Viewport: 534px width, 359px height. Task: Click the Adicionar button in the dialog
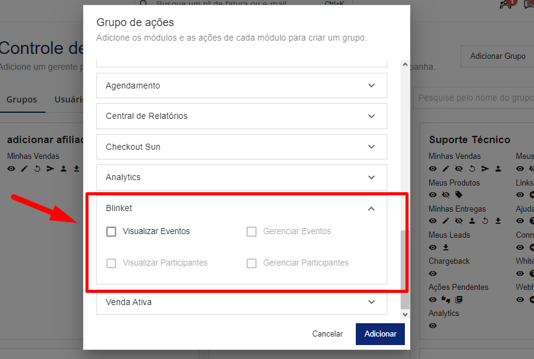click(x=380, y=334)
